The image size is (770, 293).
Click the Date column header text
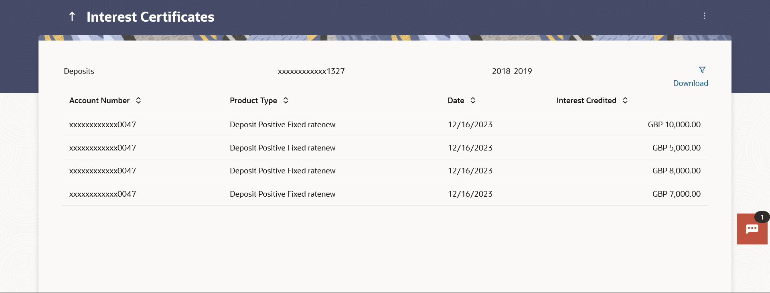[456, 100]
